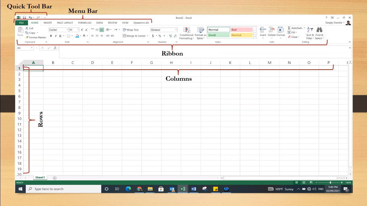Screen dimensions: 367x206
Task: Open Excel from the Windows taskbar
Action: pos(183,189)
